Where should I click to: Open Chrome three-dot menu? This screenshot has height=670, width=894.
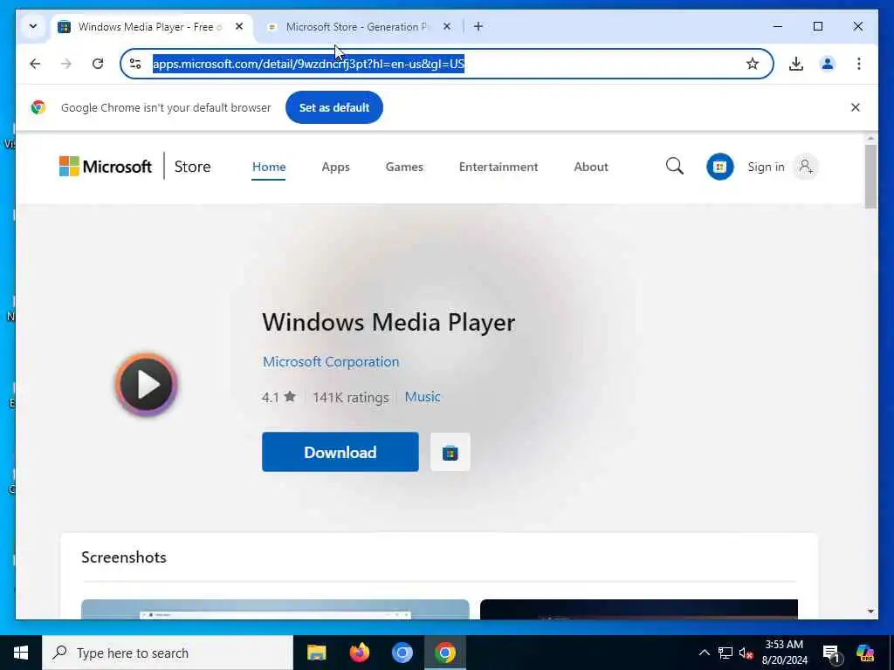click(x=859, y=64)
